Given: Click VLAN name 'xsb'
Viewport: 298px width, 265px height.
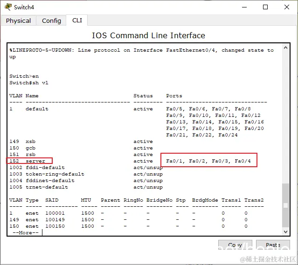Looking at the screenshot, I should pos(30,142).
